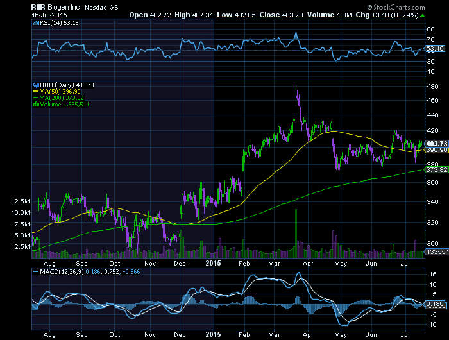The width and height of the screenshot is (449, 340).
Task: Click the 0.186 MACD tag on axis
Action: click(x=435, y=304)
